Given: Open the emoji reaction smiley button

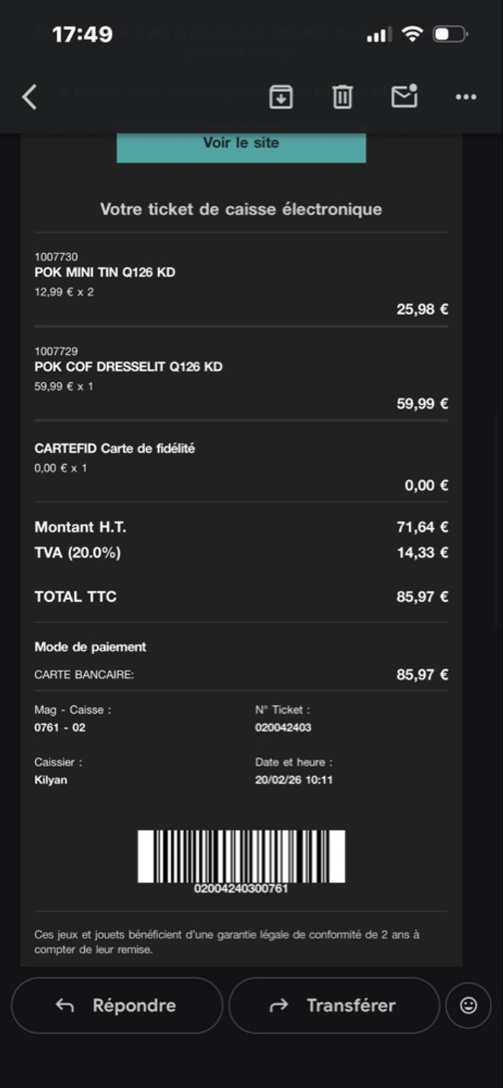Looking at the screenshot, I should coord(469,1005).
